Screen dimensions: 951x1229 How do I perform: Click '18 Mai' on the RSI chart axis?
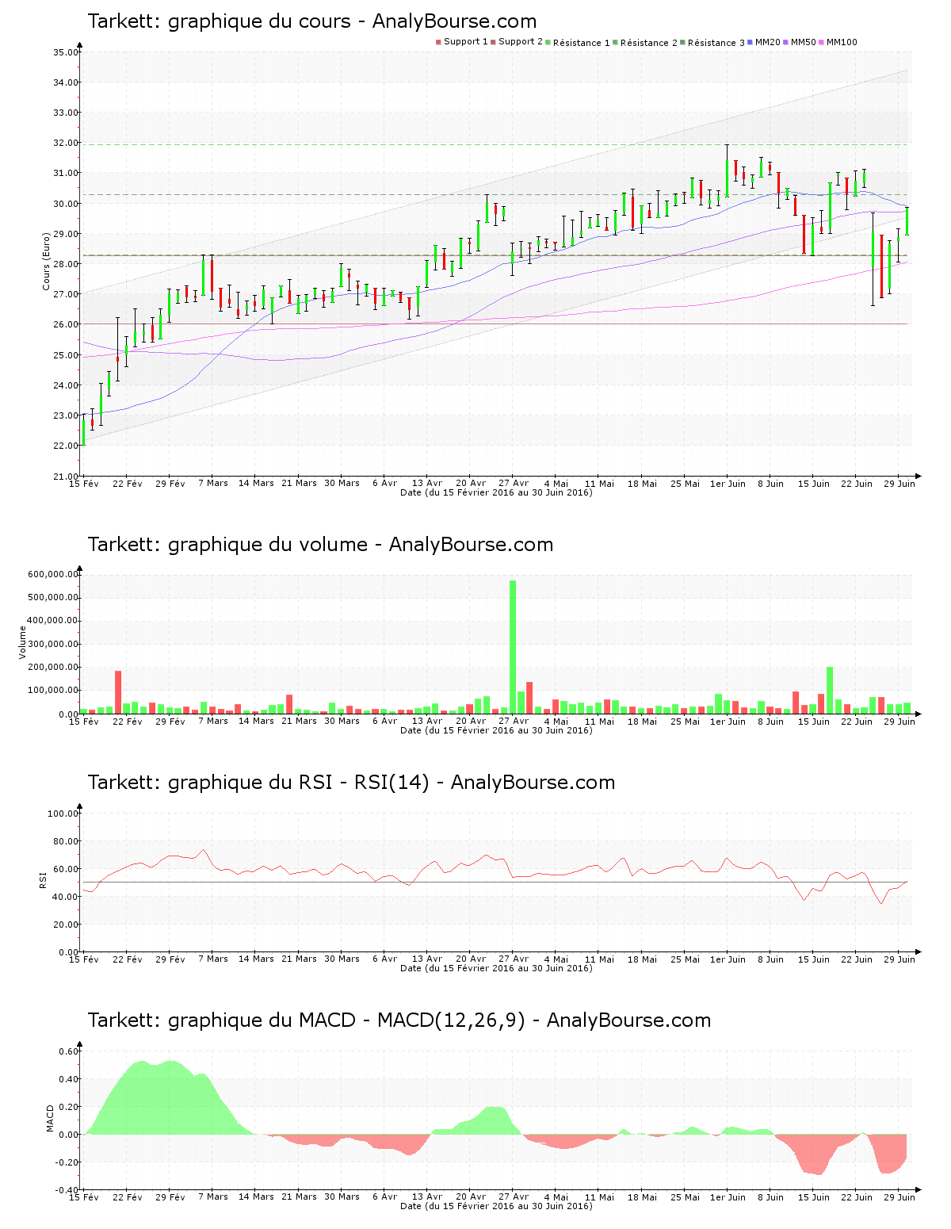coord(642,959)
